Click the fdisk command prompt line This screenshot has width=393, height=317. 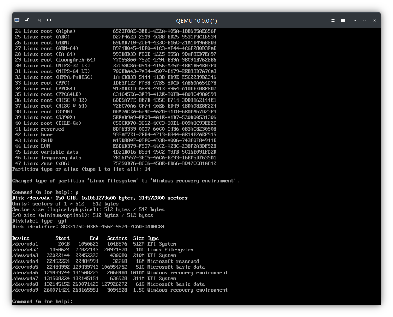[x=41, y=301]
